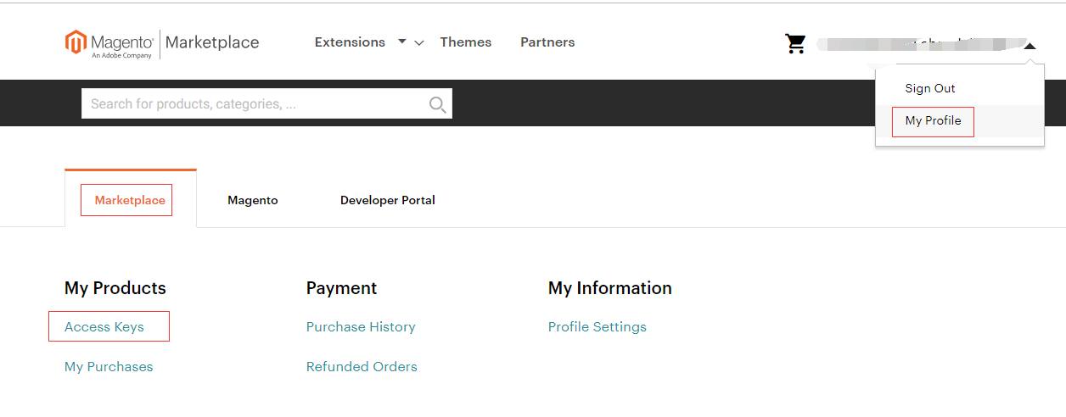1066x417 pixels.
Task: View Purchase History link
Action: click(x=361, y=327)
